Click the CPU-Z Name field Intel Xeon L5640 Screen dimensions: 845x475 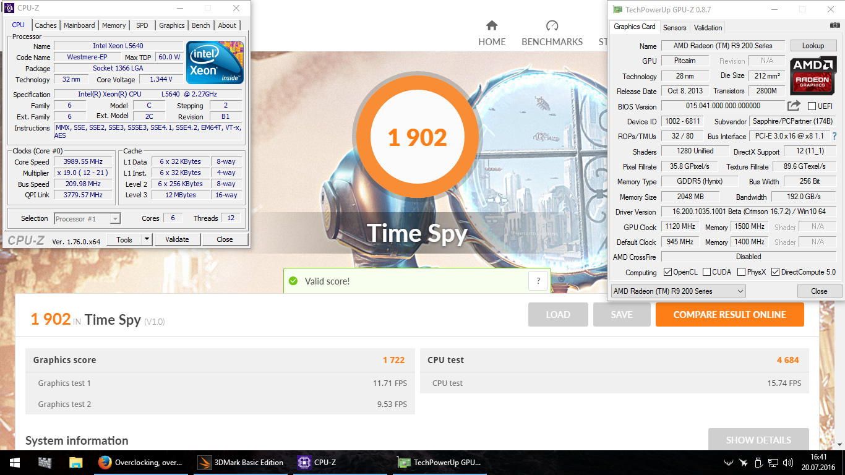click(119, 46)
